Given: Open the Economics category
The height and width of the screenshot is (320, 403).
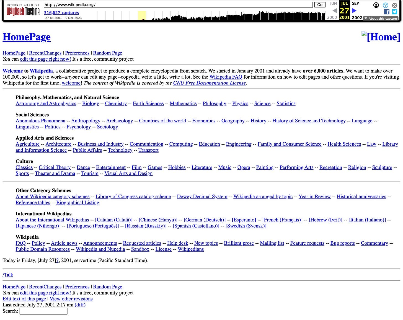Looking at the screenshot, I should coord(204,121).
